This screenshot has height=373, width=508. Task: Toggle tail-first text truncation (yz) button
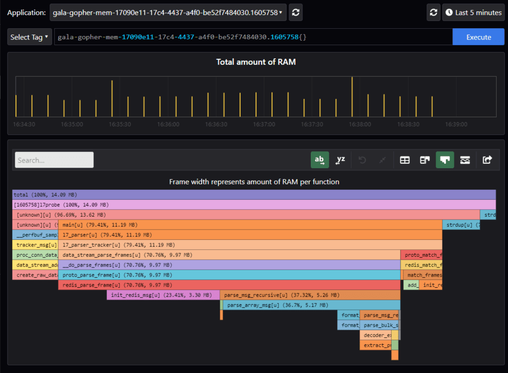point(340,160)
